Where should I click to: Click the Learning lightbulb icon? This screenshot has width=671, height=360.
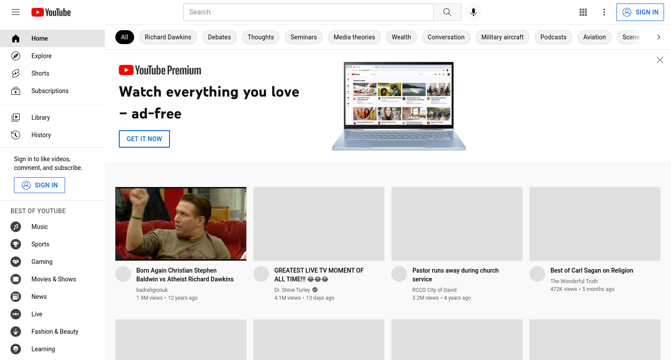[x=16, y=349]
